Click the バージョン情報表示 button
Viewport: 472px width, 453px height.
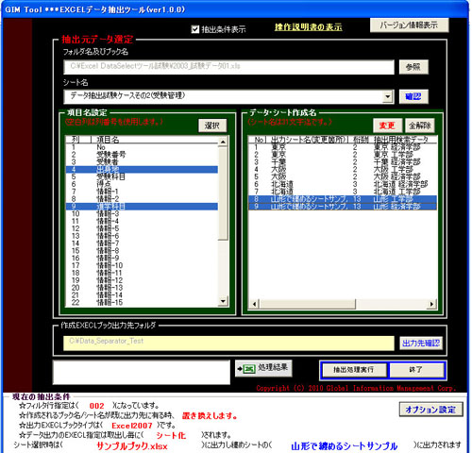tap(409, 25)
